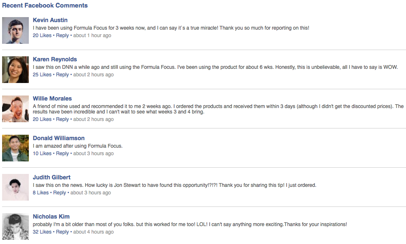
Task: Open Willie Morales' profile name
Action: 52,98
